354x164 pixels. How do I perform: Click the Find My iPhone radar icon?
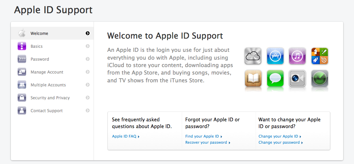320,78
